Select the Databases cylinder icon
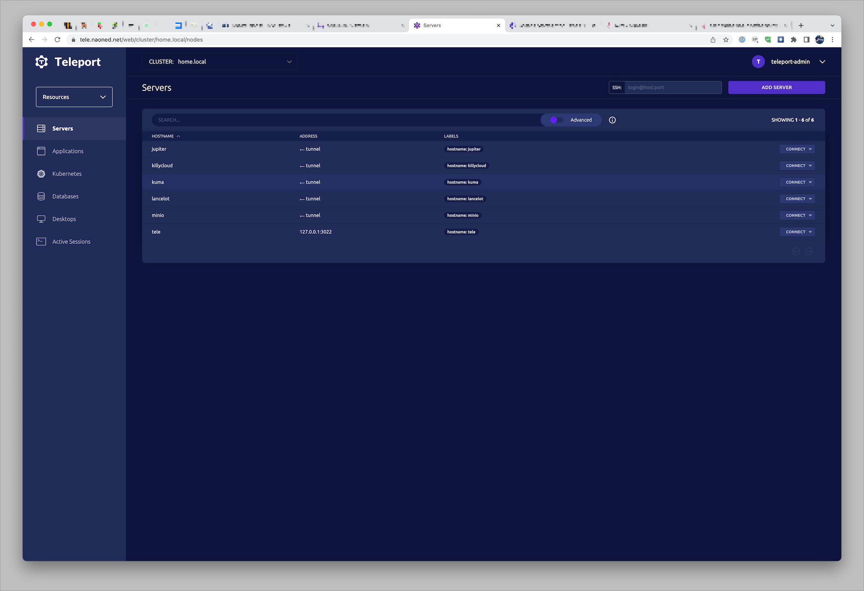 (x=41, y=196)
